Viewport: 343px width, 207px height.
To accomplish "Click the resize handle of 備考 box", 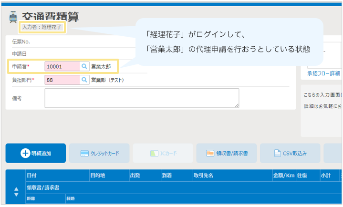I will [237, 105].
